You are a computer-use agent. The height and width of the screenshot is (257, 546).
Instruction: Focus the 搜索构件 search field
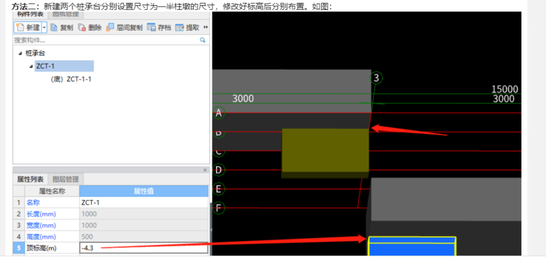coord(111,40)
